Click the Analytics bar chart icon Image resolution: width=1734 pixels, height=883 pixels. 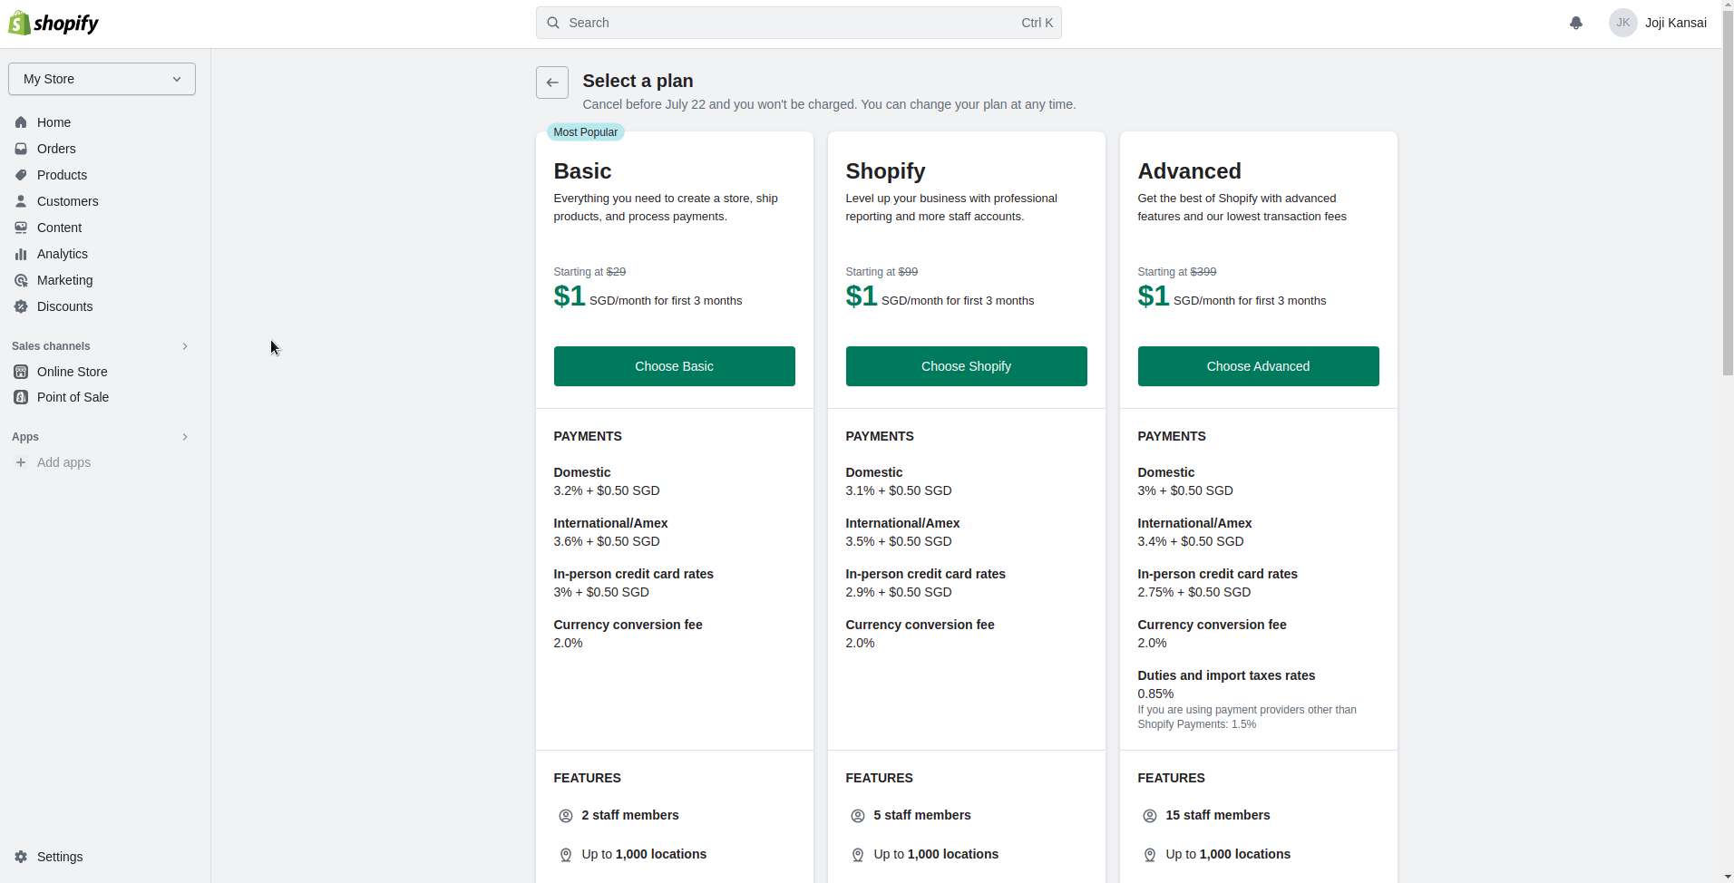(x=21, y=254)
